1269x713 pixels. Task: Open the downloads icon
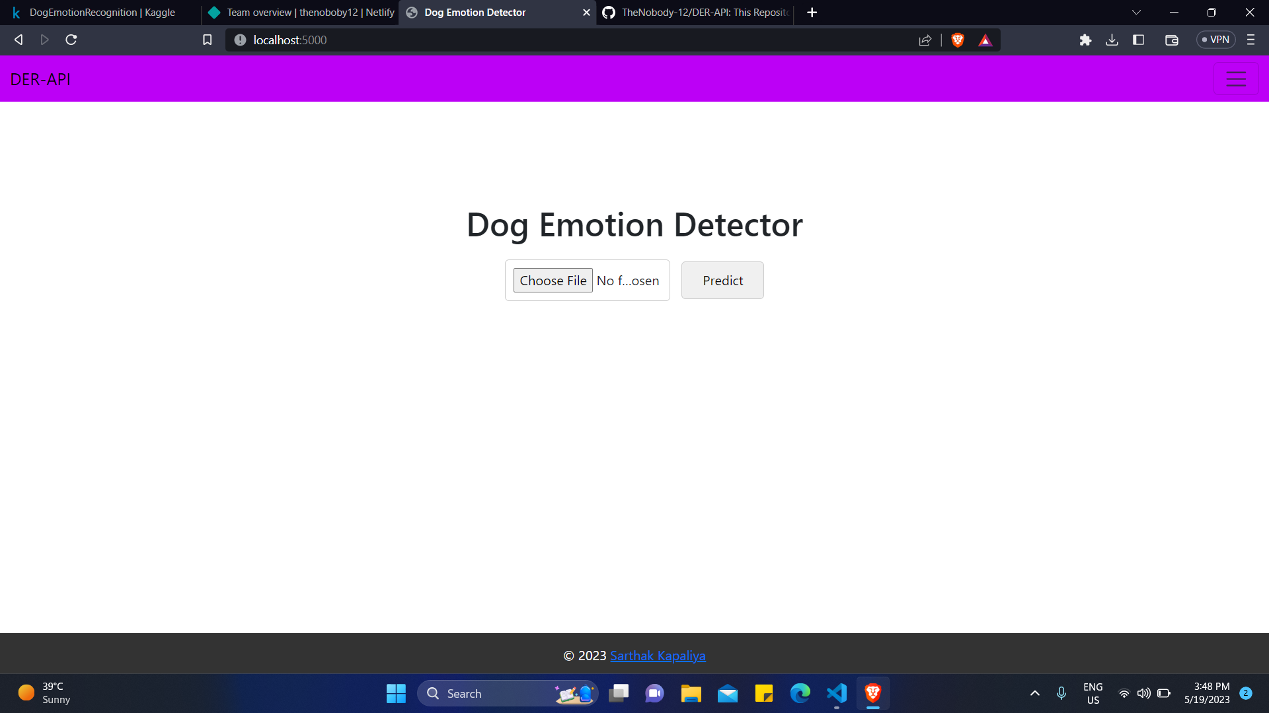pos(1112,40)
